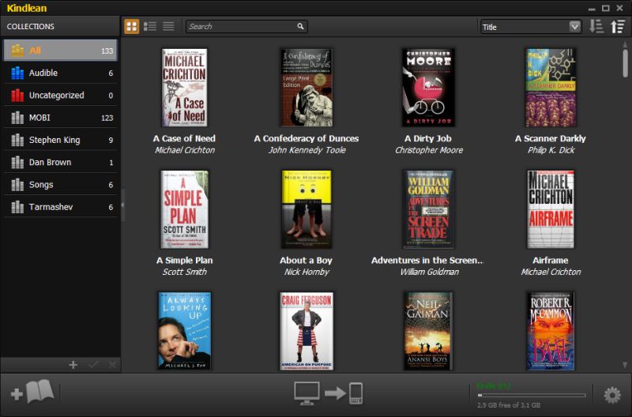Open the Audible collection
Screen dimensions: 632x417
point(61,73)
